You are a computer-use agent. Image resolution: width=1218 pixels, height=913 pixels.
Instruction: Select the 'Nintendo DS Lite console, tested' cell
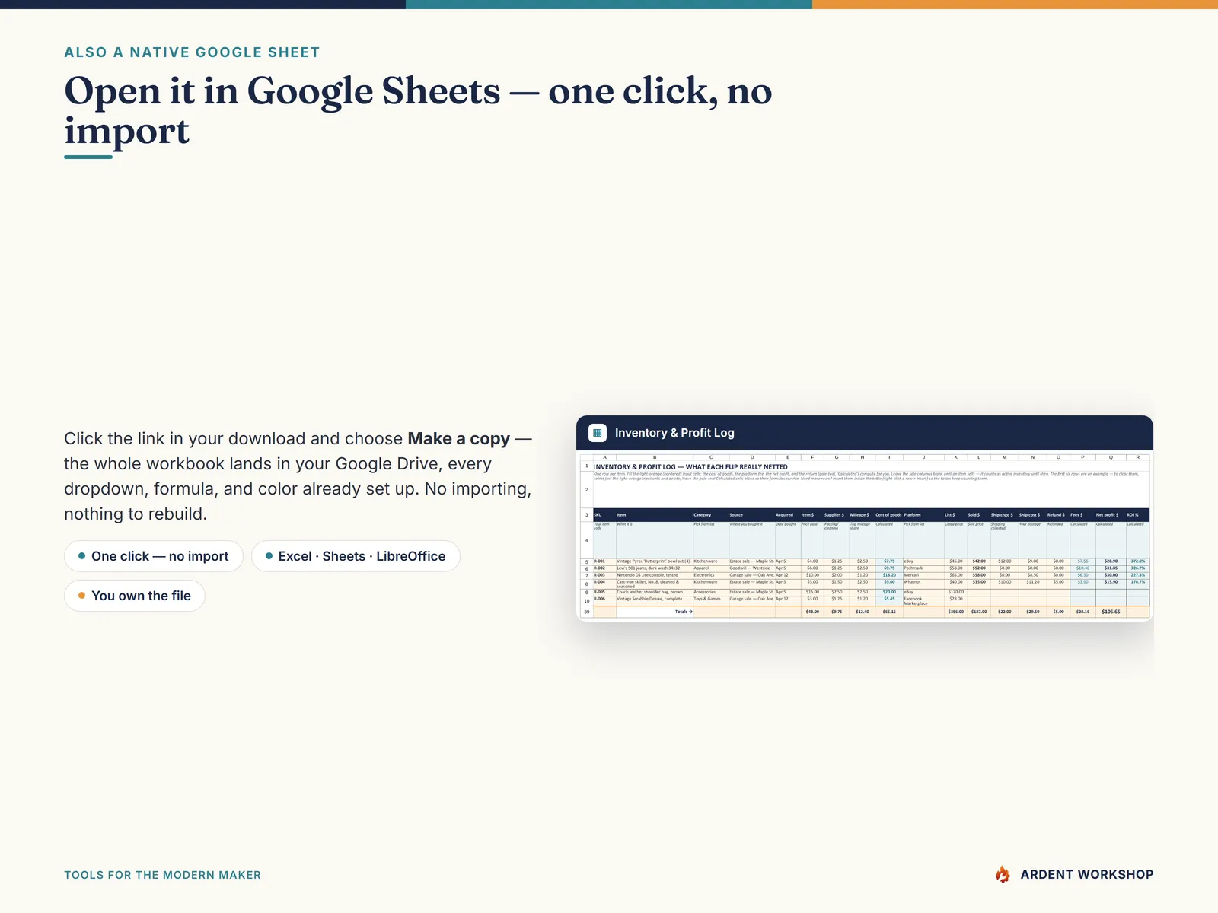tap(654, 575)
